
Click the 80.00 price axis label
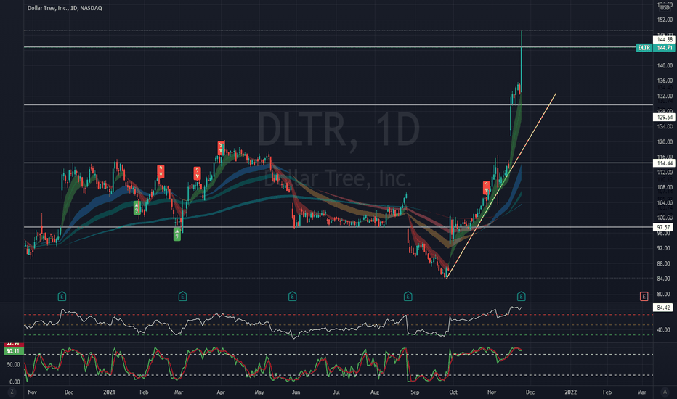[x=663, y=295]
